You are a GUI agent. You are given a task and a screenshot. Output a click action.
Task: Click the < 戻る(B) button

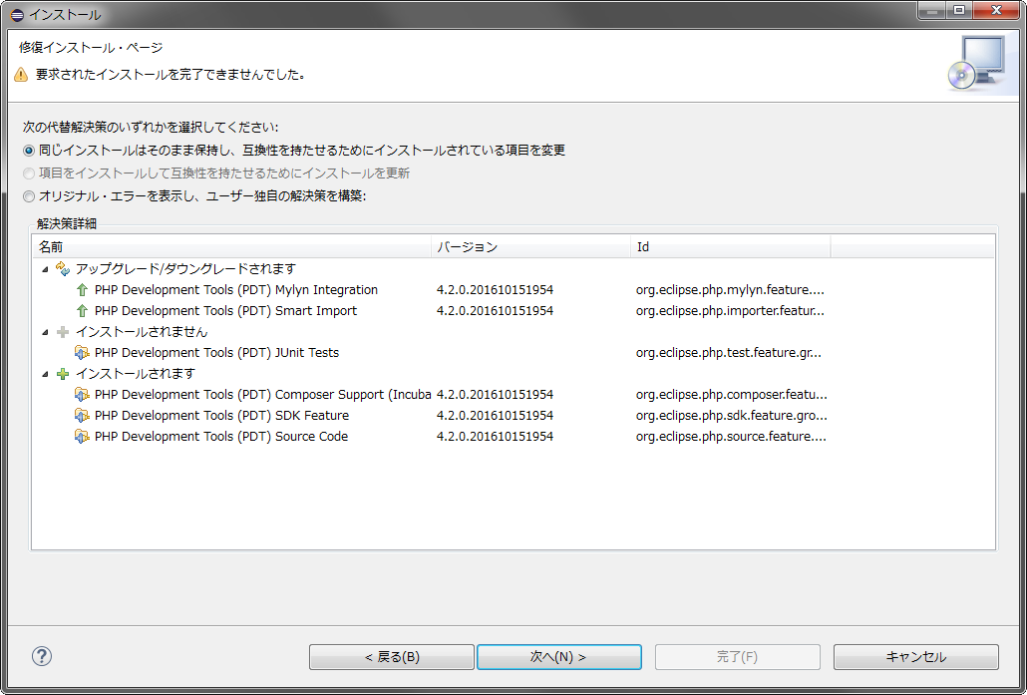(392, 657)
